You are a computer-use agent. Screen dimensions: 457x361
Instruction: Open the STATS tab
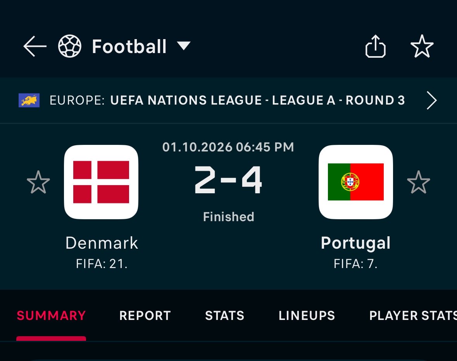click(x=225, y=316)
